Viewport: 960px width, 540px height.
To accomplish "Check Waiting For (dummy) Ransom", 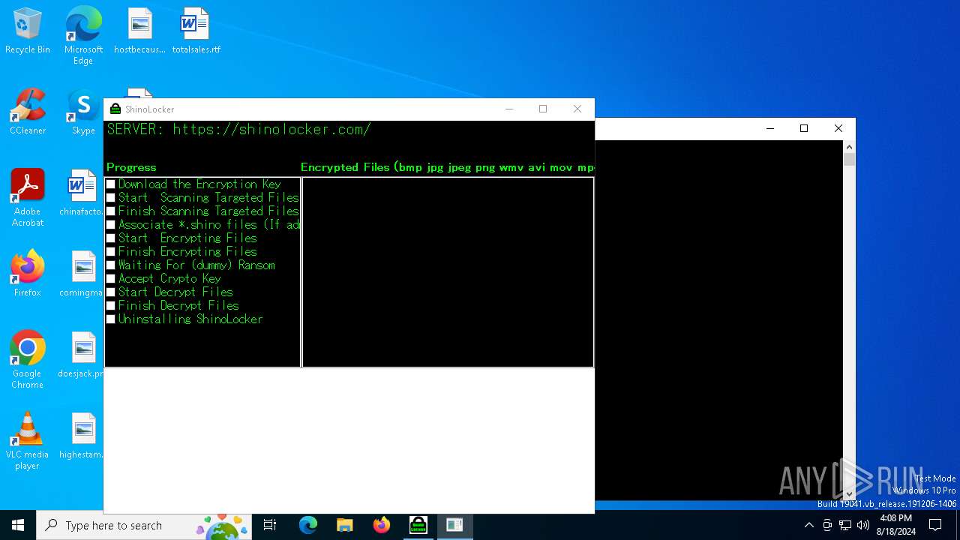I will click(x=111, y=265).
